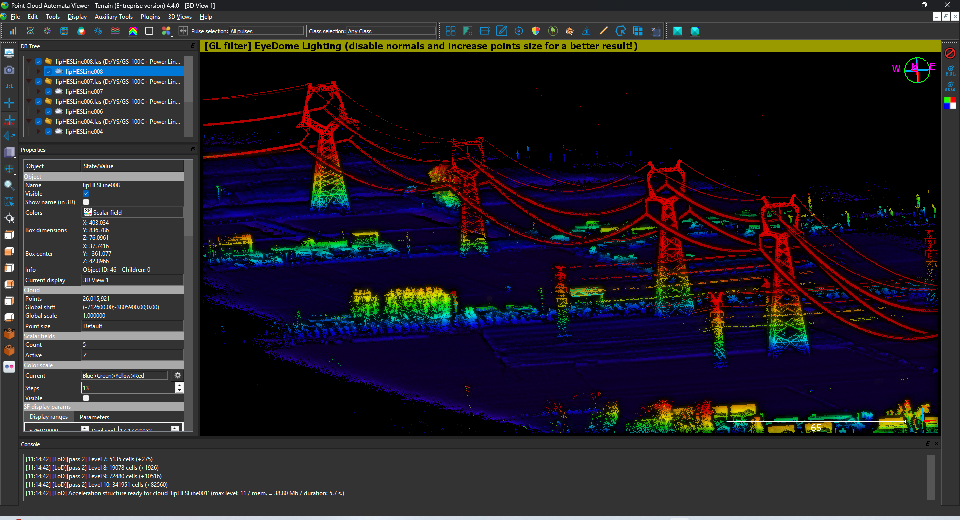Open the Auxiliary Tools menu
Screen dimensions: 960x520
pyautogui.click(x=113, y=17)
